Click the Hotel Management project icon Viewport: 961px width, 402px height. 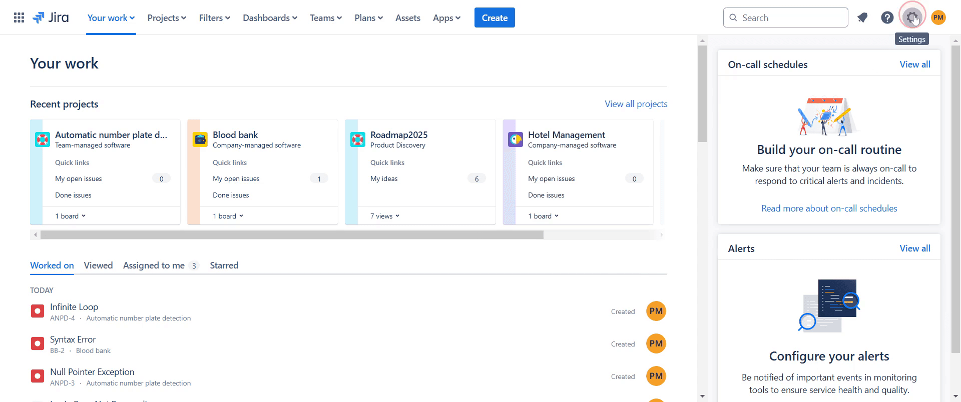[516, 139]
